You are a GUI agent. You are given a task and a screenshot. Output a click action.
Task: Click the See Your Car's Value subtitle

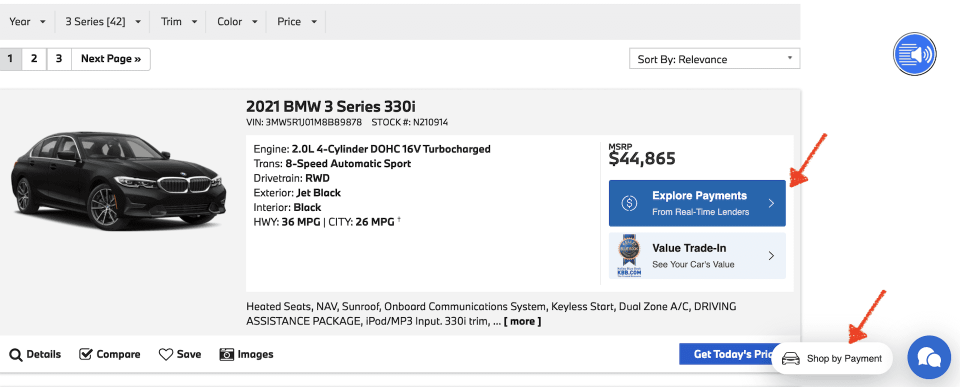tap(693, 264)
